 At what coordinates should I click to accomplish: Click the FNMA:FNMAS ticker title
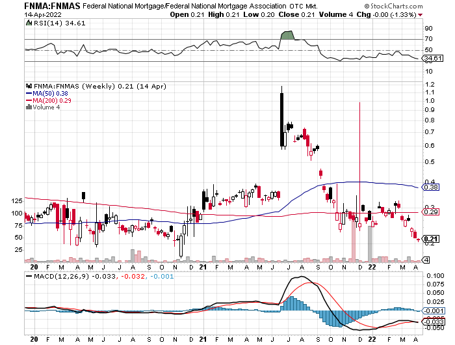[52, 5]
